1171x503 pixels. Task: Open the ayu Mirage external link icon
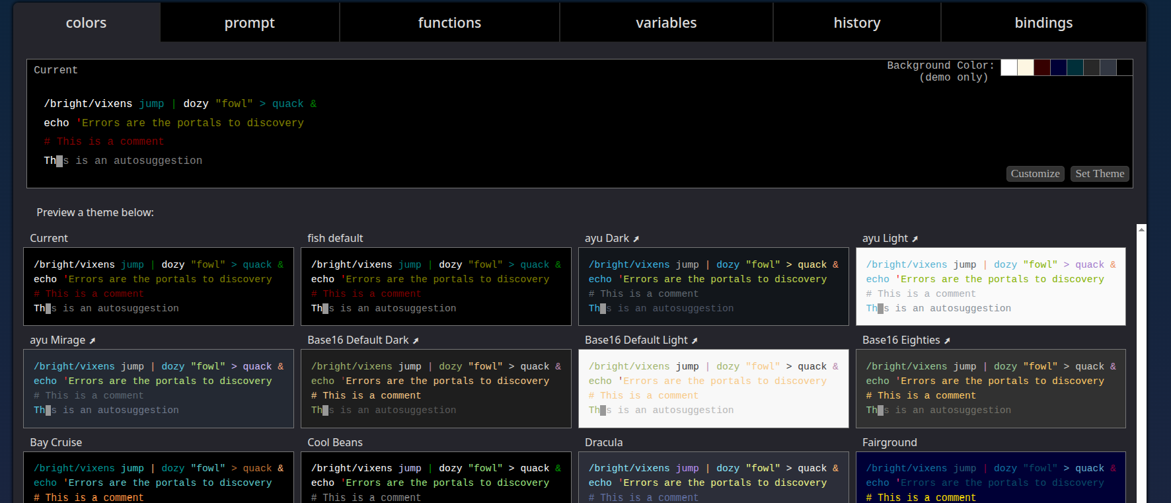93,340
